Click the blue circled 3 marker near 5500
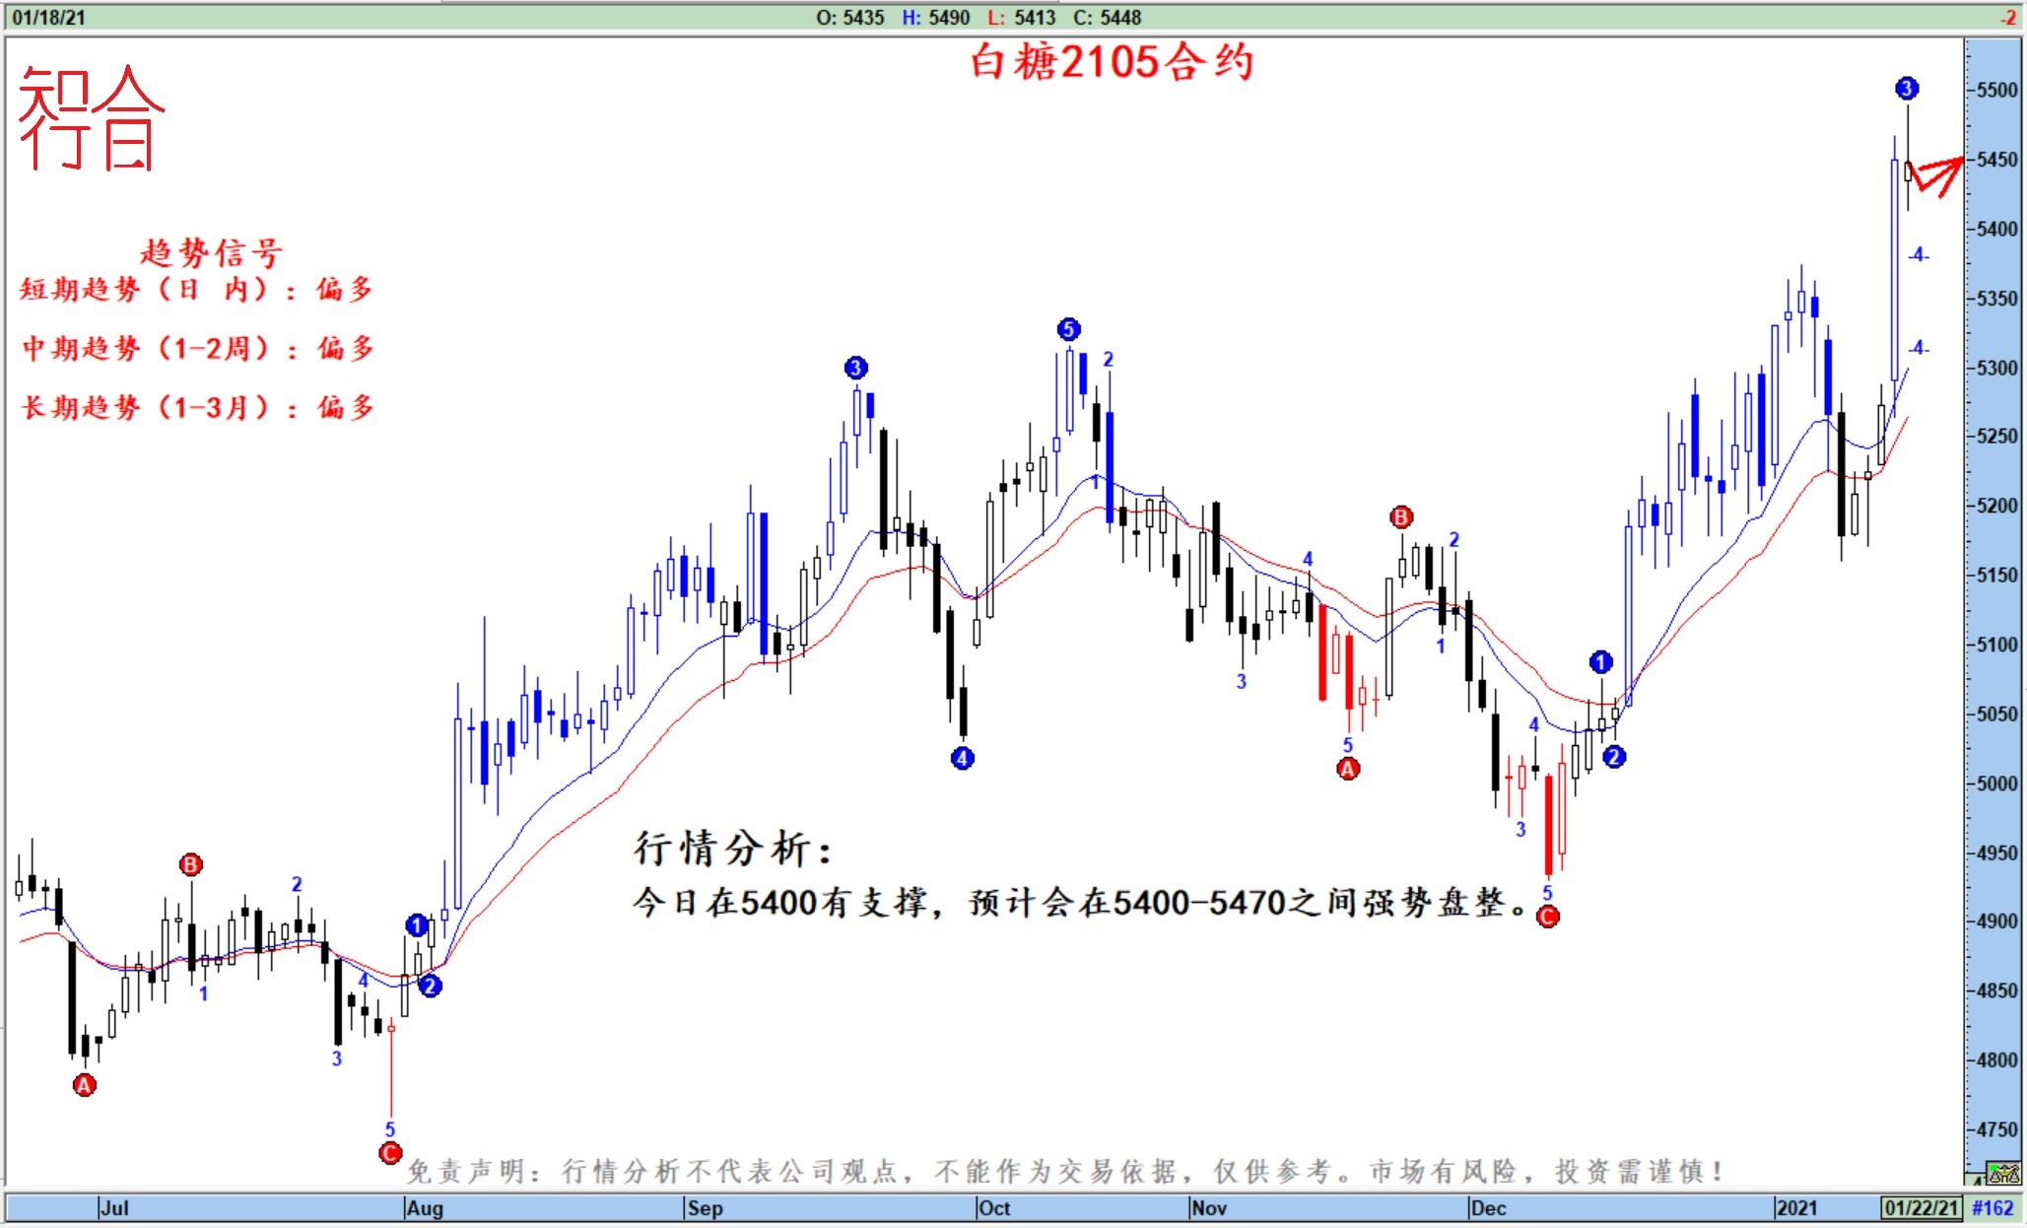 (1907, 89)
